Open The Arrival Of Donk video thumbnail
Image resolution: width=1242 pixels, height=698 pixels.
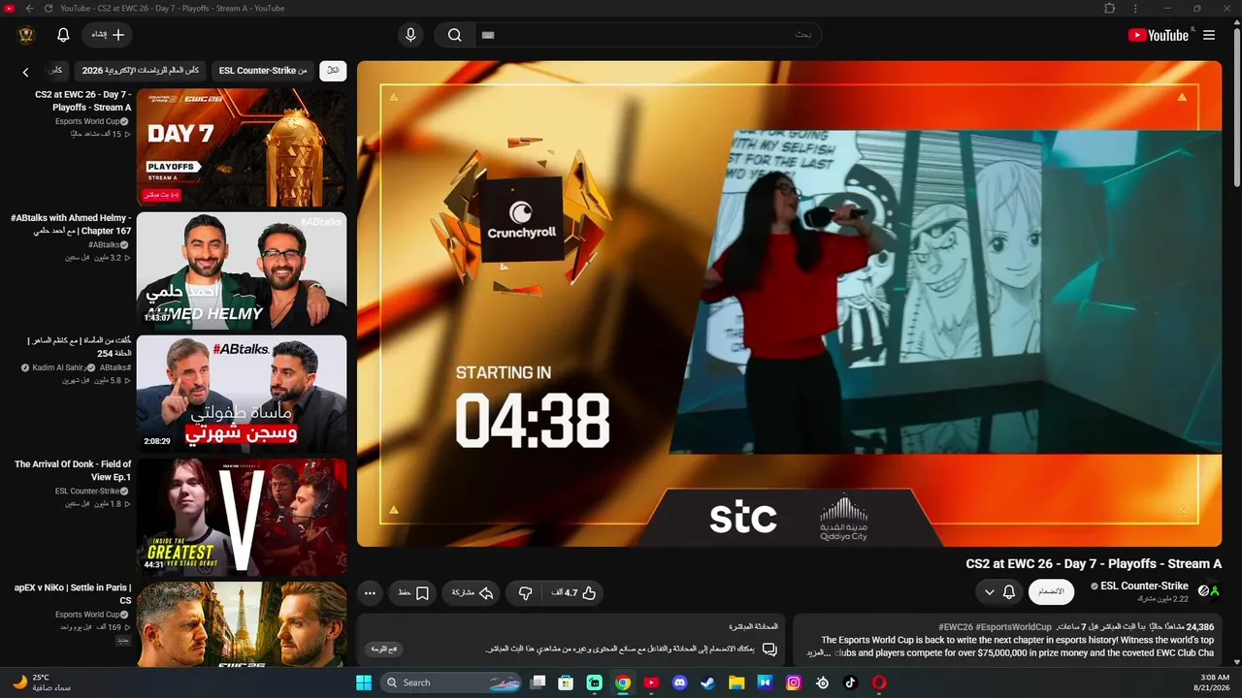click(242, 517)
